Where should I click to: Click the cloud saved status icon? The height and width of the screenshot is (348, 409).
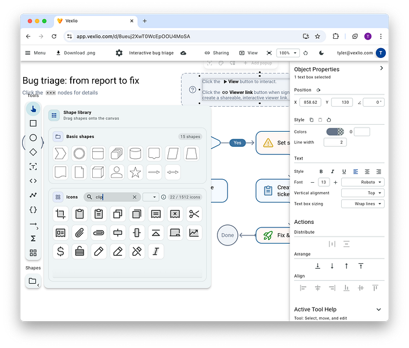[183, 53]
